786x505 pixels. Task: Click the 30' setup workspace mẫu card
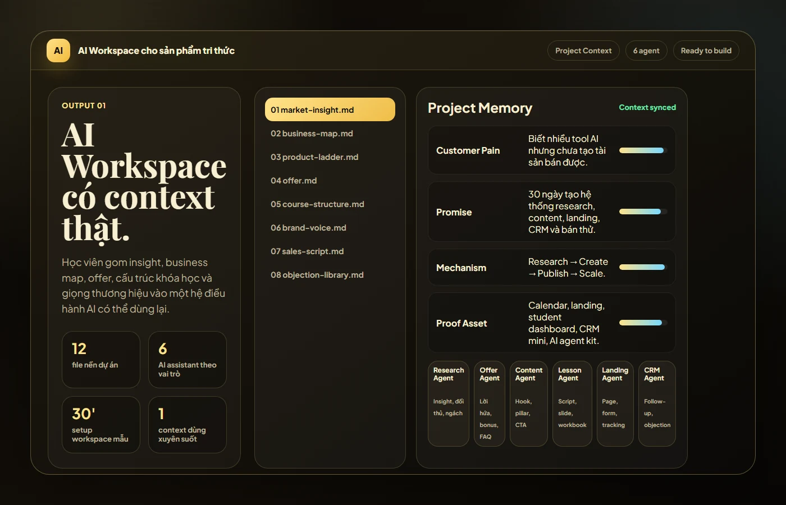tap(101, 425)
